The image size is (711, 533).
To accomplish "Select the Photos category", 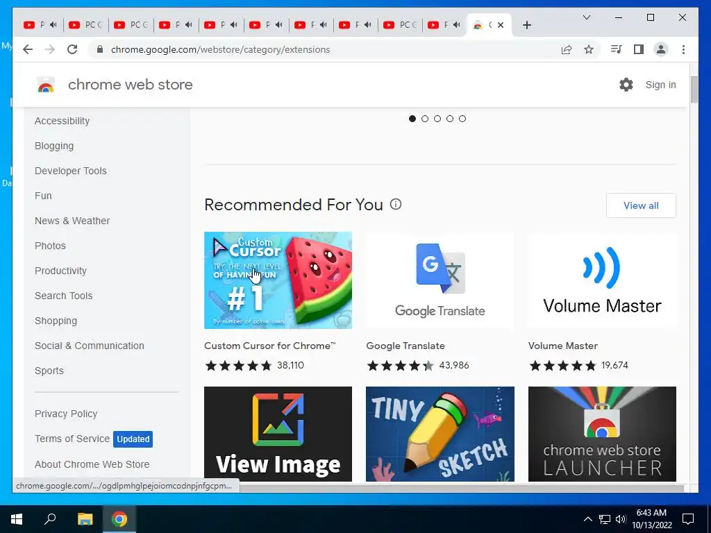I will point(50,246).
